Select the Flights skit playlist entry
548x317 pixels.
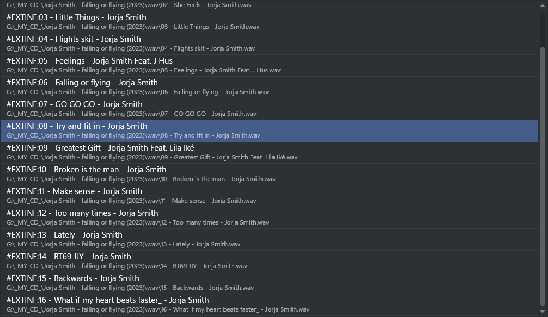click(74, 39)
